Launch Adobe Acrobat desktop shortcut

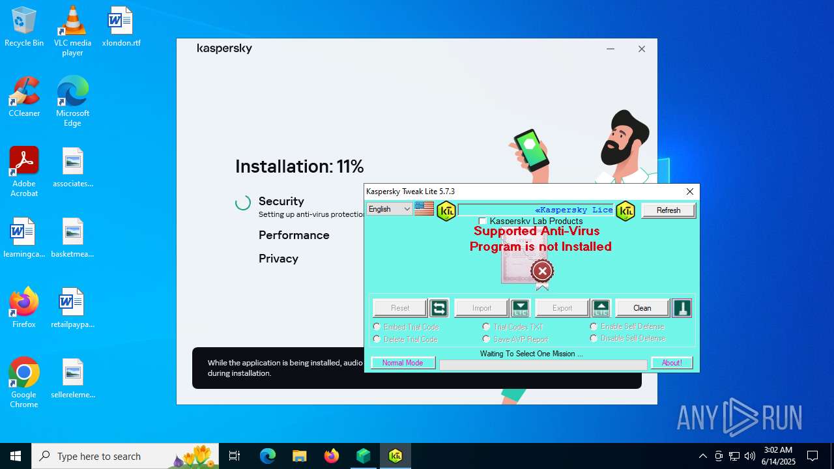(x=24, y=171)
